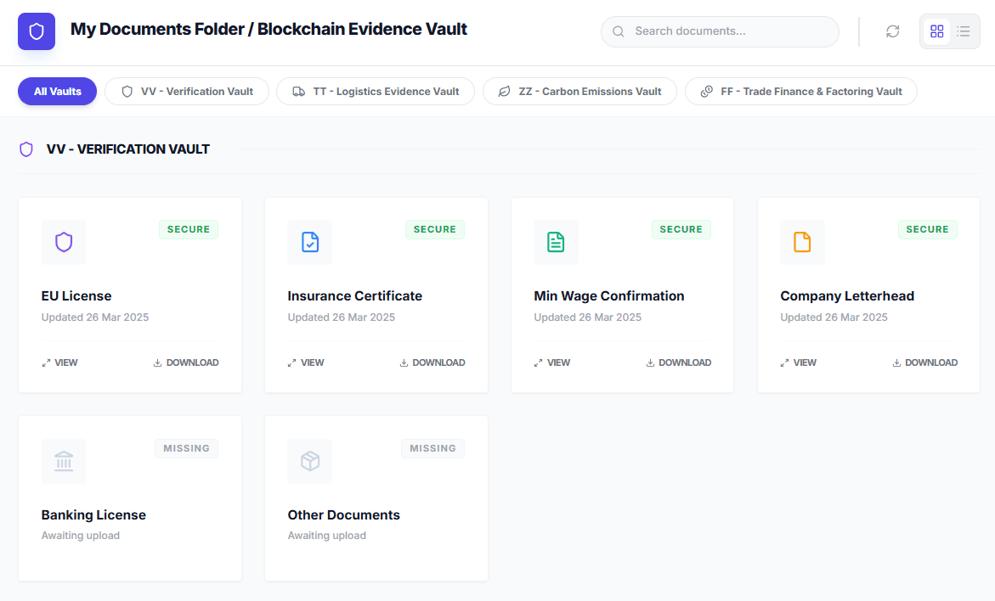
Task: Download the EU License document
Action: pyautogui.click(x=186, y=362)
